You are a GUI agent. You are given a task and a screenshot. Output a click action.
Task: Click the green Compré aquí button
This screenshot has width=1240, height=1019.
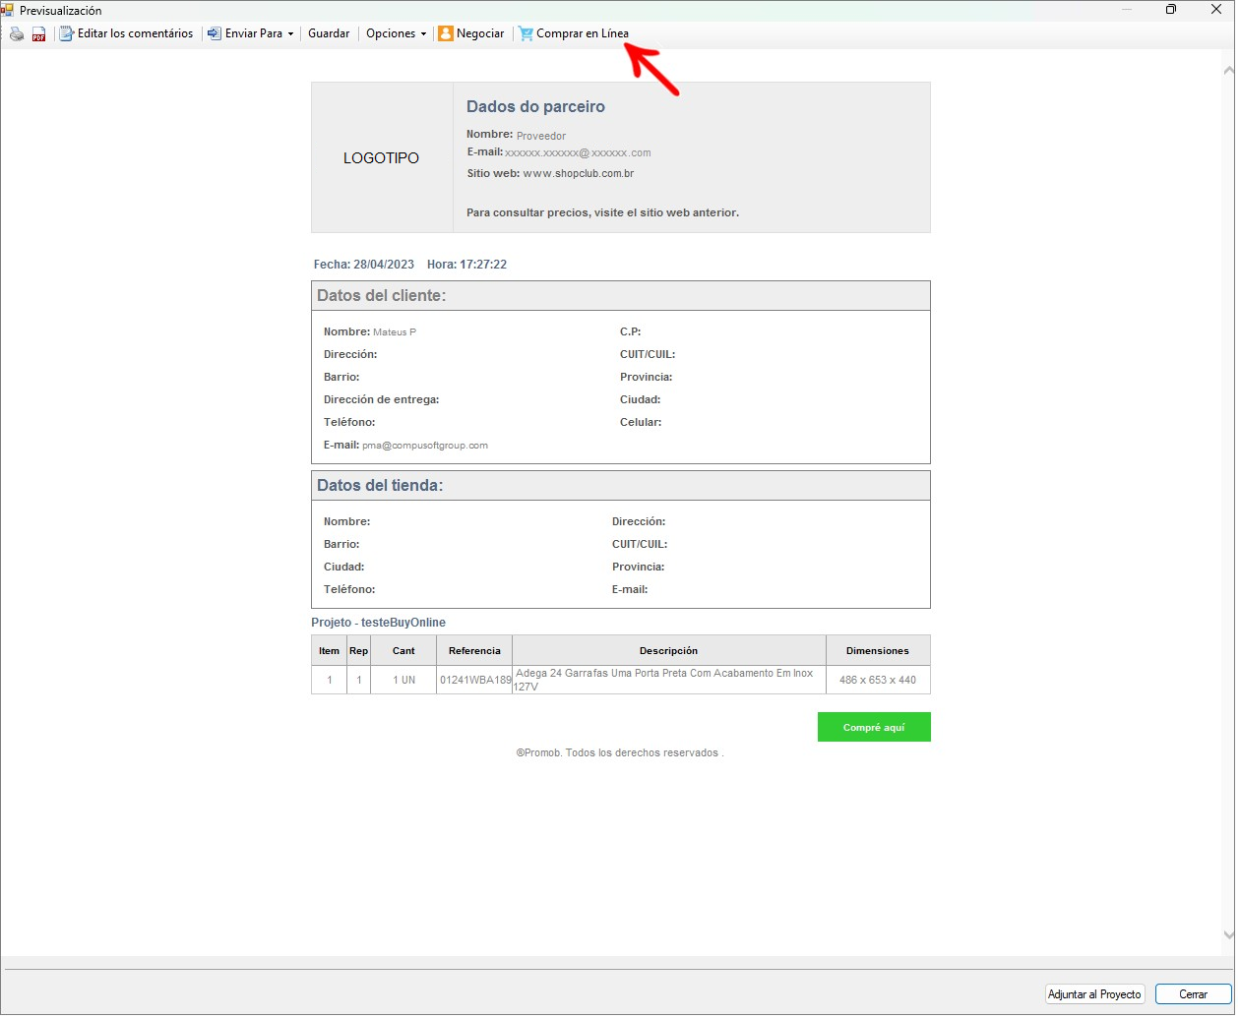874,728
